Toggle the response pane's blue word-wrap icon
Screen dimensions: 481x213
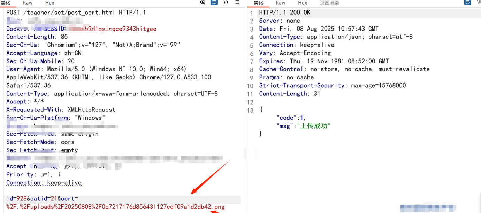click(x=467, y=2)
